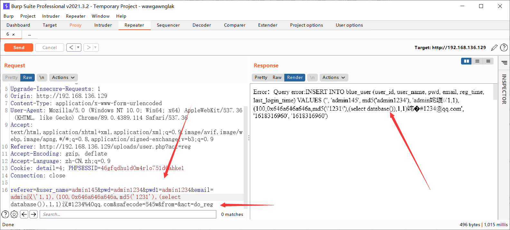The image size is (510, 230).
Task: Expand back history dropdown arrow
Action: pos(78,47)
